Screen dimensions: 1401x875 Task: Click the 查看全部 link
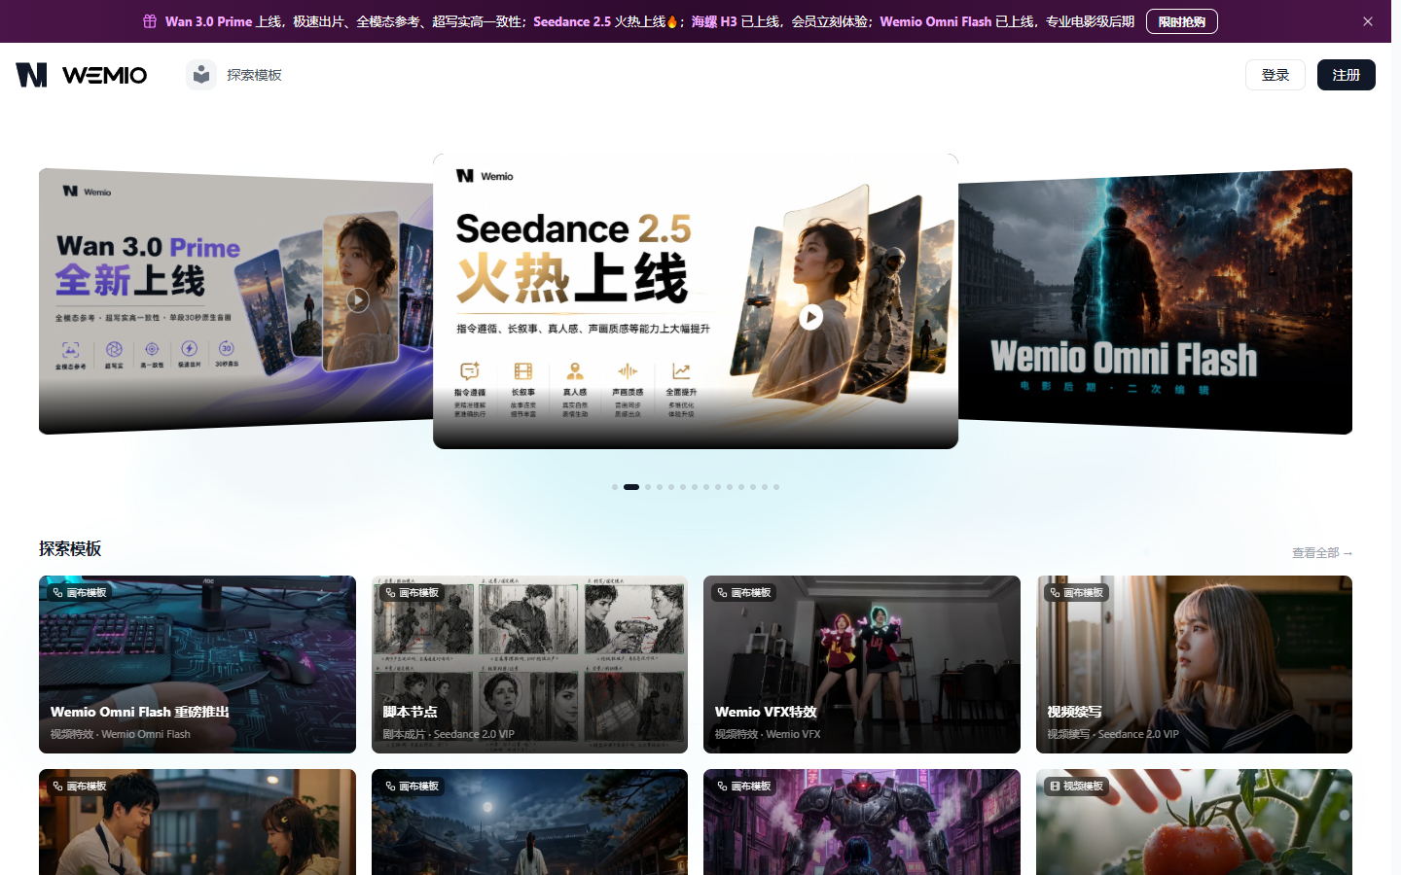(1322, 552)
